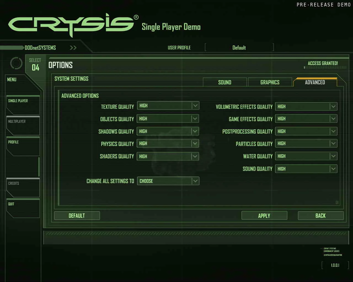Expand the Volumetric Effects Quality dropdown

pos(306,107)
